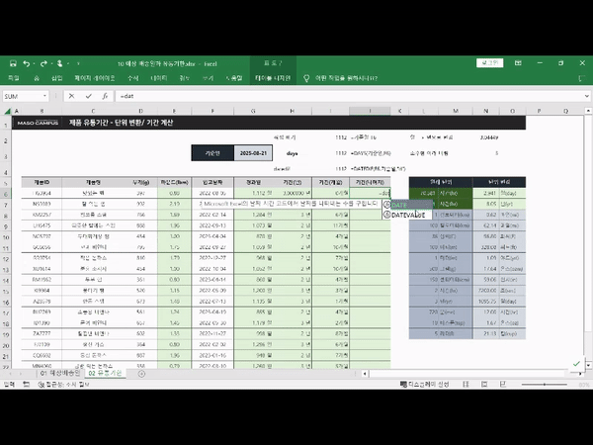Click the Save icon in Quick Access toolbar
Screen dimensions: 593x445
point(11,62)
